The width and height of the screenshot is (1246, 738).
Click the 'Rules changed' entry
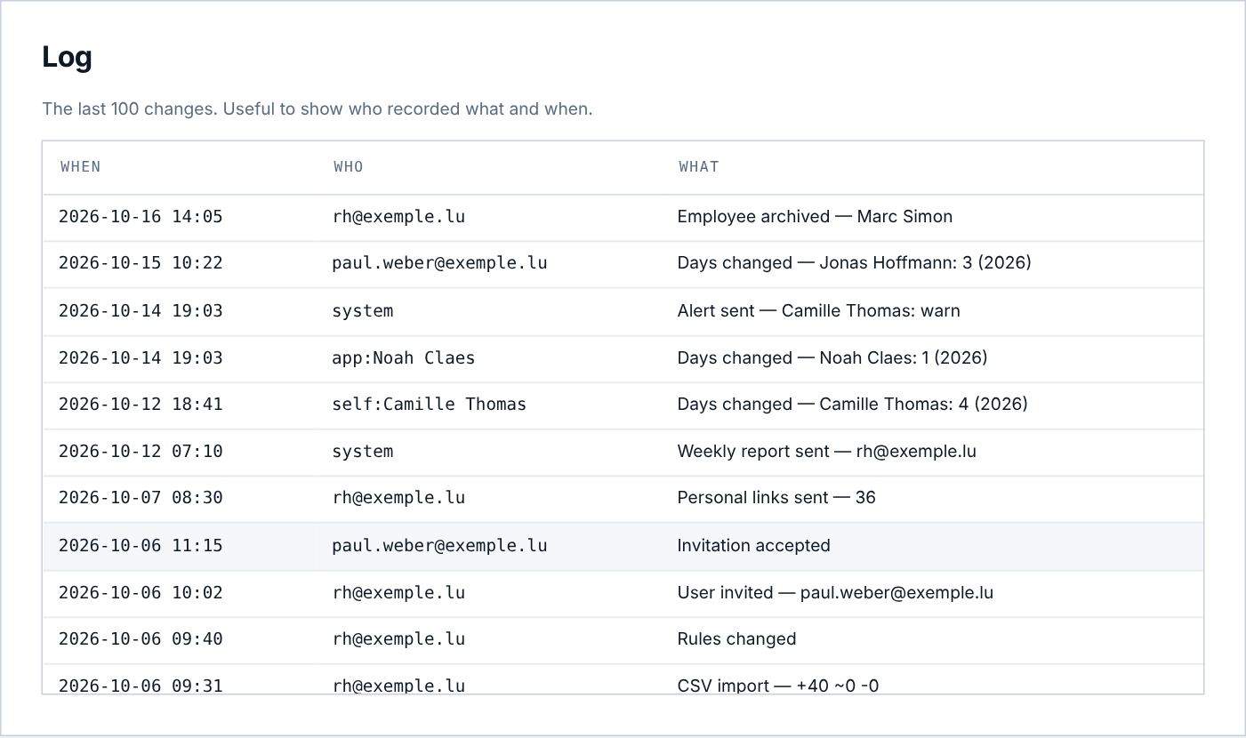(736, 639)
